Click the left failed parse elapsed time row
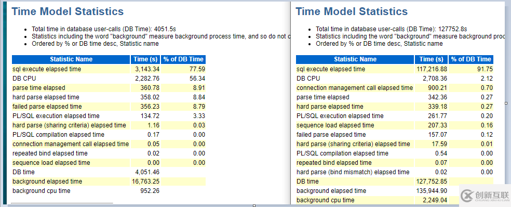This screenshot has height=207, width=511. coord(109,107)
